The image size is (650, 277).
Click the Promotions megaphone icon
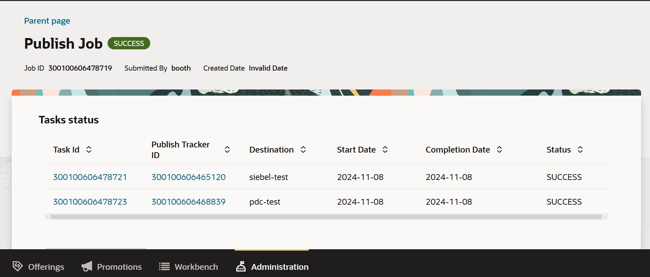click(87, 266)
